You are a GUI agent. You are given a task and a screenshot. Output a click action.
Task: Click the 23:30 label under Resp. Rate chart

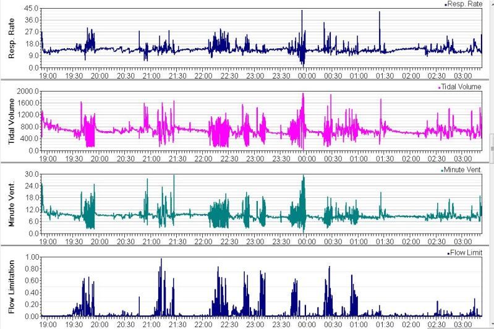click(281, 76)
